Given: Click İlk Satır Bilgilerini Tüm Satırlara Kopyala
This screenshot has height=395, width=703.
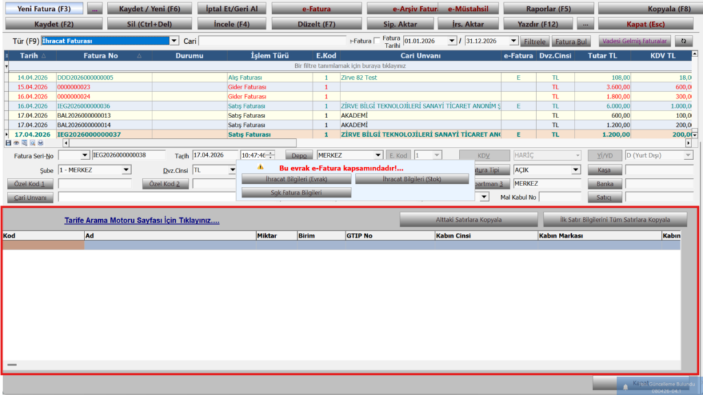Looking at the screenshot, I should (x=615, y=220).
